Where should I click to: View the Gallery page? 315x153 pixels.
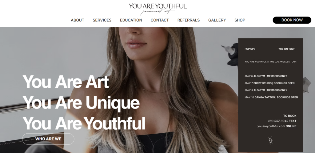[x=217, y=20]
